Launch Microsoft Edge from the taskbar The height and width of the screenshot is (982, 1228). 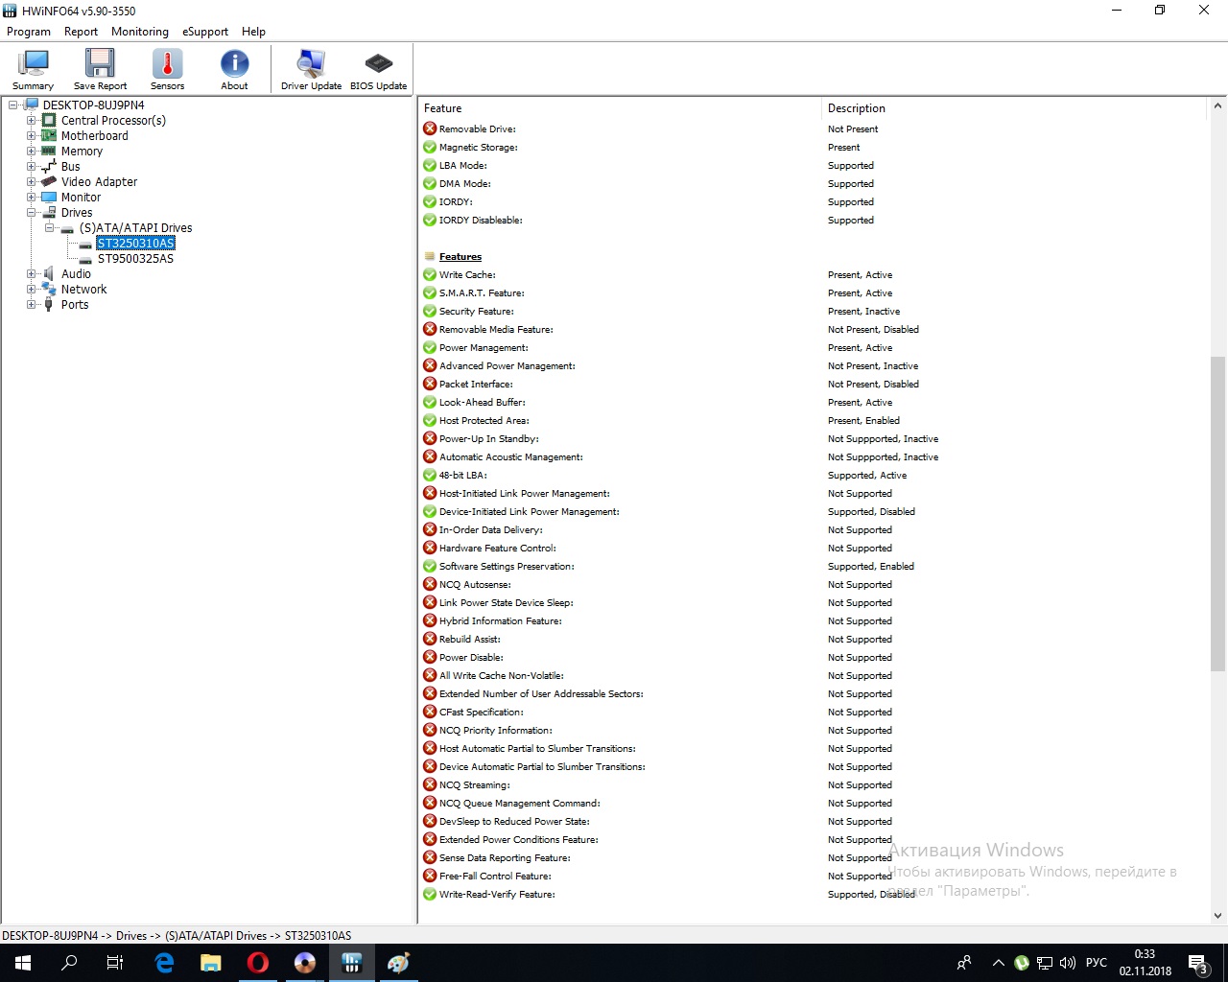coord(164,963)
